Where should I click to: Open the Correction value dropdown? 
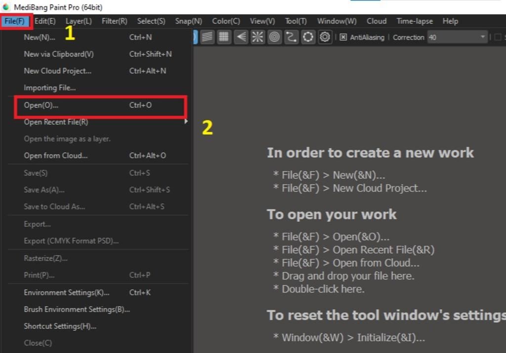point(457,38)
